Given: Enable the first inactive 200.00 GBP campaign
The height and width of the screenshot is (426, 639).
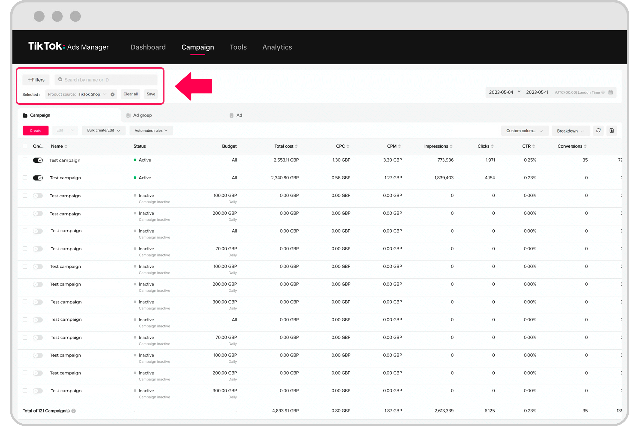Looking at the screenshot, I should point(38,213).
